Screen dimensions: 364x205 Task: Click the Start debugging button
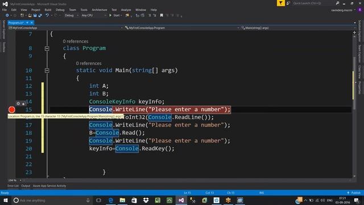(x=114, y=15)
